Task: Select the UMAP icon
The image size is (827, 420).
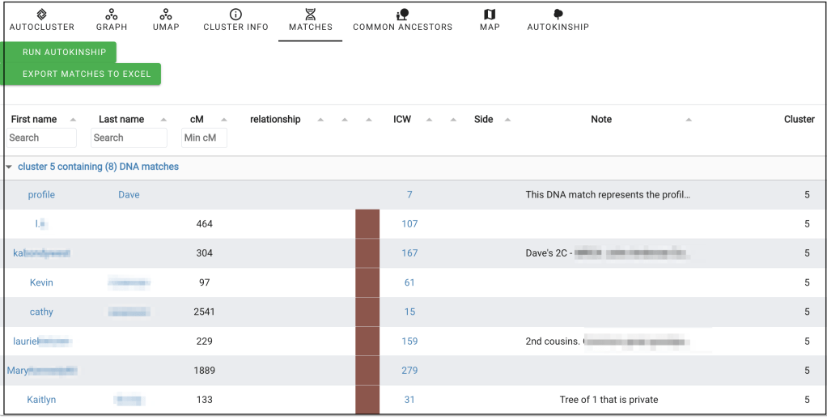Action: click(166, 15)
